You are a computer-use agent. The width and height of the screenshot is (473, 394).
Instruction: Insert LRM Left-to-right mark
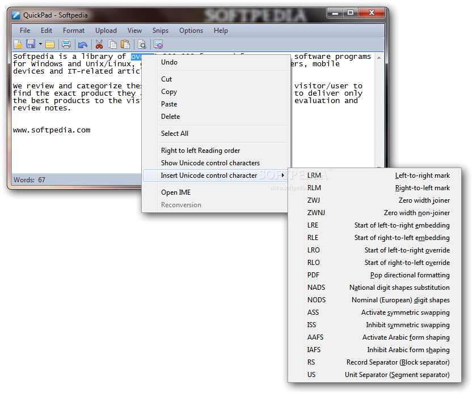(x=374, y=175)
